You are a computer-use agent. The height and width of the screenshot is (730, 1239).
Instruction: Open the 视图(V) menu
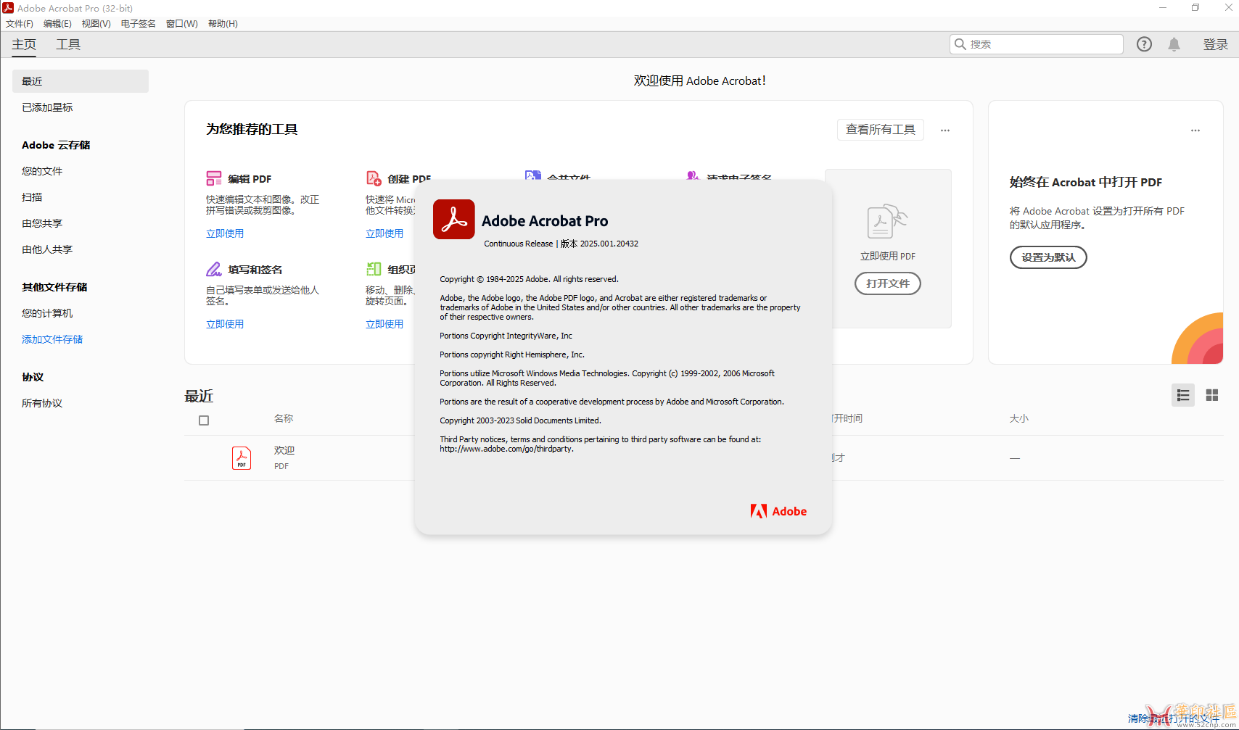click(x=96, y=24)
